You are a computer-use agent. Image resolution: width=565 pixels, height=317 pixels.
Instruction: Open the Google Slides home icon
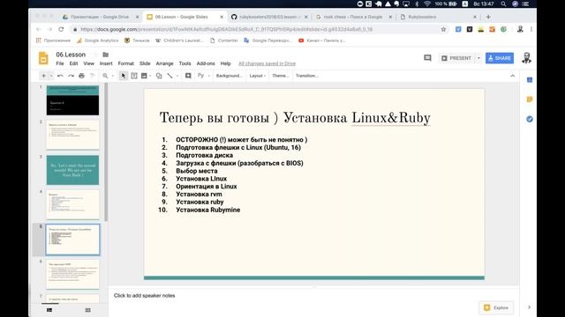pyautogui.click(x=43, y=58)
